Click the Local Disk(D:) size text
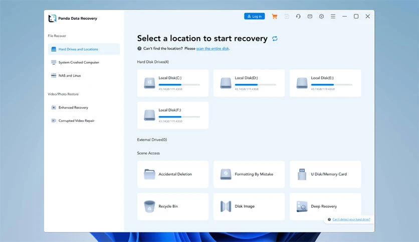 [x=247, y=89]
